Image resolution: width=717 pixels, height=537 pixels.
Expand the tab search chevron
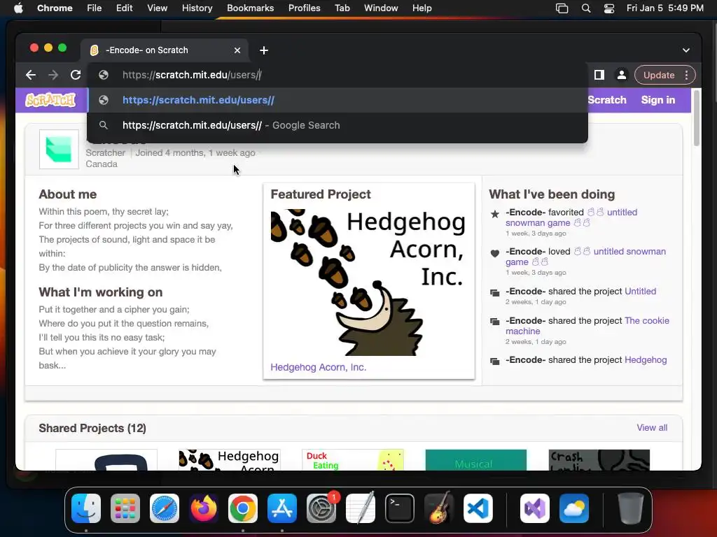(686, 50)
